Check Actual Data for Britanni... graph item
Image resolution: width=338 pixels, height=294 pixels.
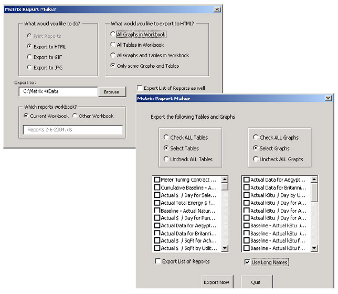[246, 187]
